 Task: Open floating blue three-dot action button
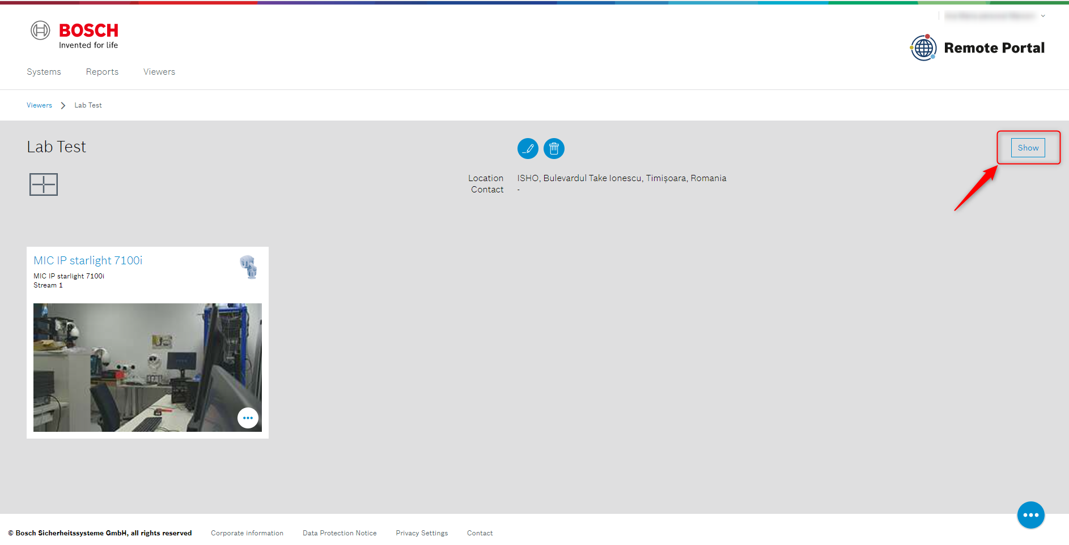coord(1030,515)
